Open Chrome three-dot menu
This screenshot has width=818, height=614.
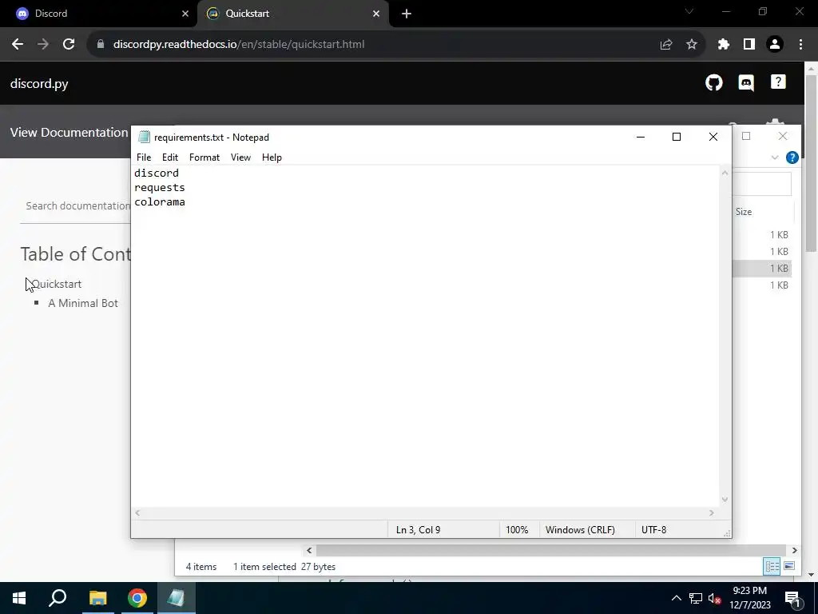click(x=800, y=45)
